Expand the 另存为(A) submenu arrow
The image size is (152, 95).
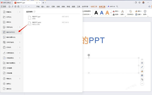pyautogui.click(x=20, y=27)
